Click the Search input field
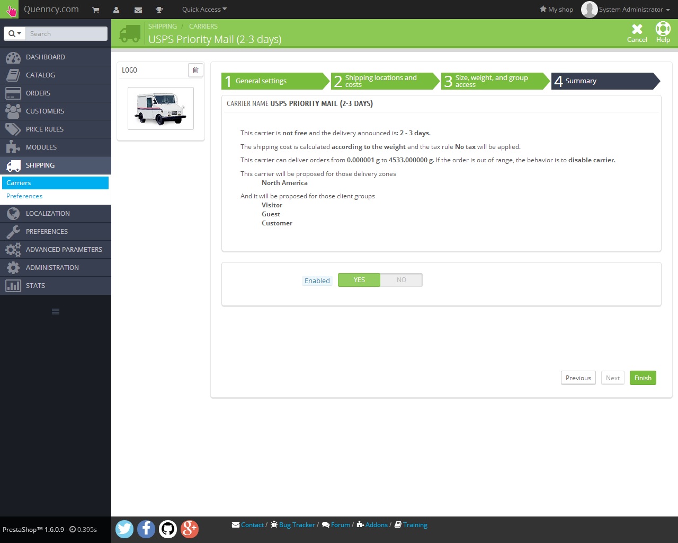This screenshot has height=543, width=678. coord(66,33)
